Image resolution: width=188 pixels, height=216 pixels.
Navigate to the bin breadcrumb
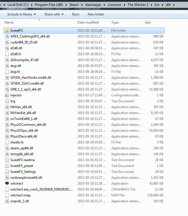157,5
